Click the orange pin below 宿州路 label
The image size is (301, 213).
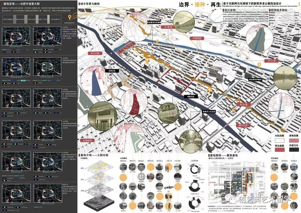[x=234, y=110]
